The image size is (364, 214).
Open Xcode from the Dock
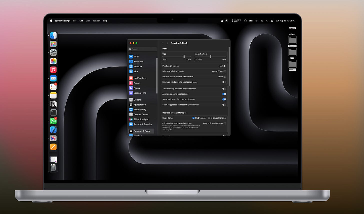coord(53,129)
